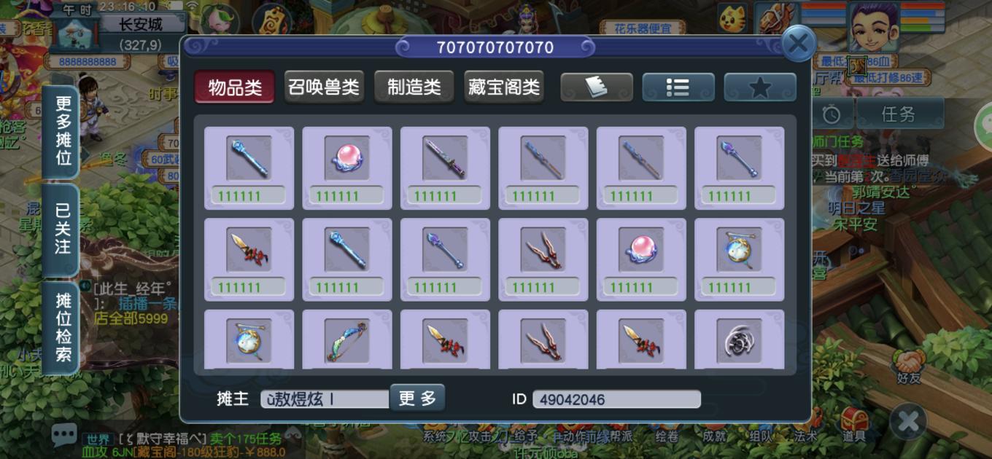Open the 更多摊位 side panel
This screenshot has width=992, height=459.
pos(63,130)
